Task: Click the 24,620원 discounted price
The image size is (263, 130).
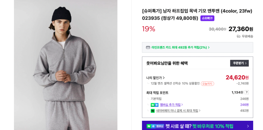Action: point(237,77)
